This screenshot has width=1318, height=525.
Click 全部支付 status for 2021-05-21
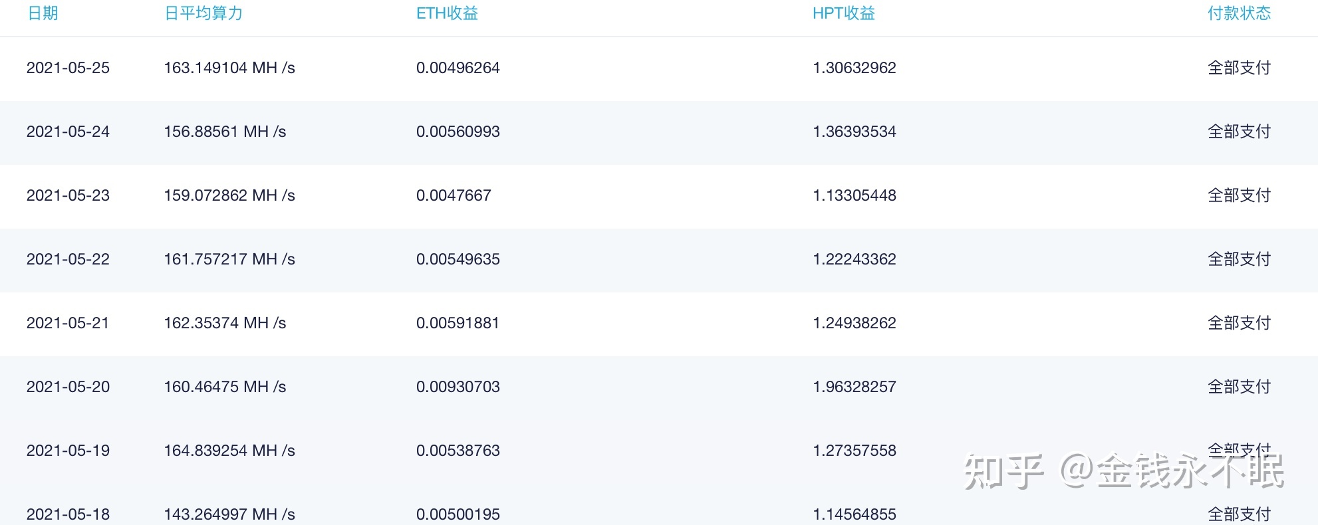[1239, 323]
